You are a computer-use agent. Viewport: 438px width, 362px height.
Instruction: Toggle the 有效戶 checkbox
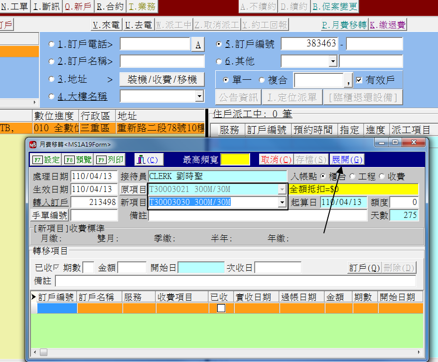pyautogui.click(x=359, y=80)
